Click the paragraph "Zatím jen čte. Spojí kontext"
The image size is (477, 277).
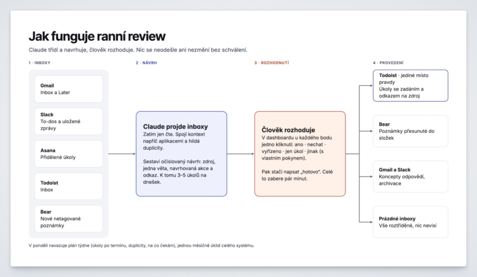point(174,141)
